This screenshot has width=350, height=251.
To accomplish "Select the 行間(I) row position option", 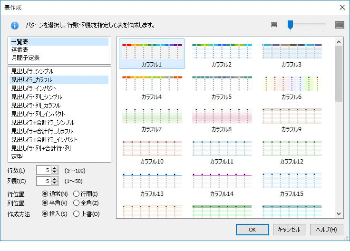I will 77,193.
